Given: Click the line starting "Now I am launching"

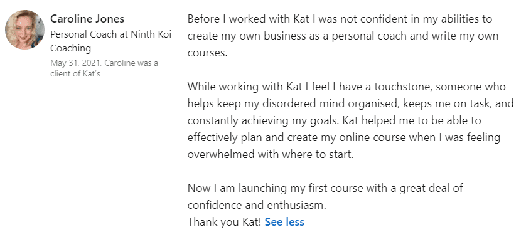Looking at the screenshot, I should coord(325,188).
